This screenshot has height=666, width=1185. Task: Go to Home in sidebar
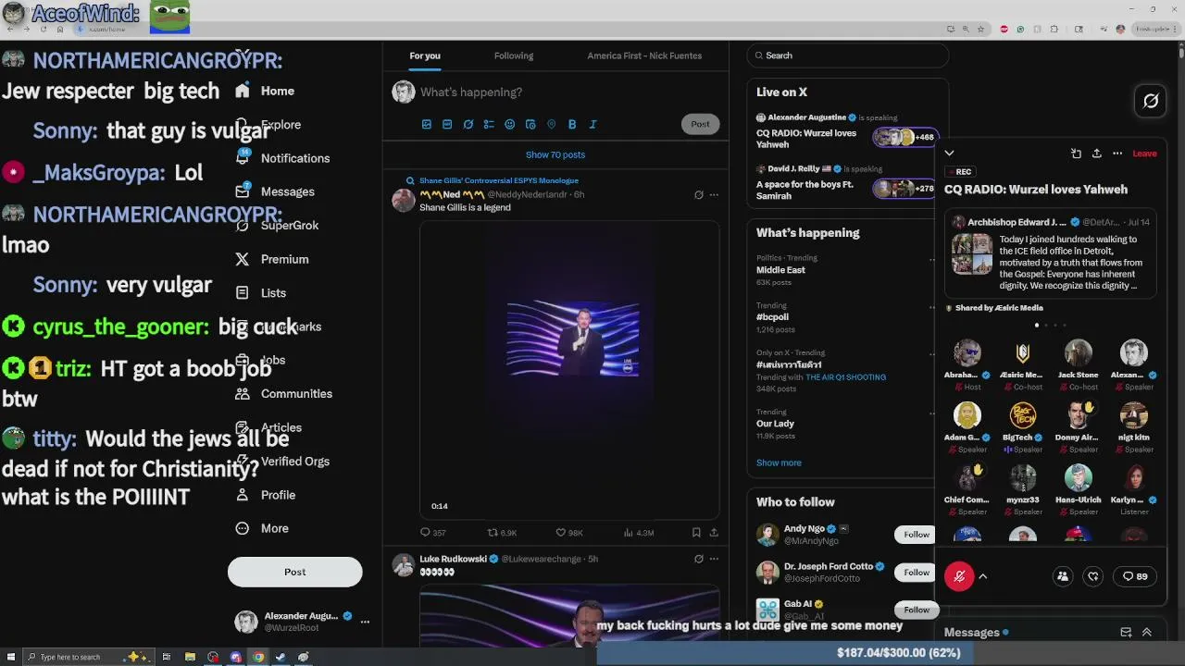(x=266, y=91)
